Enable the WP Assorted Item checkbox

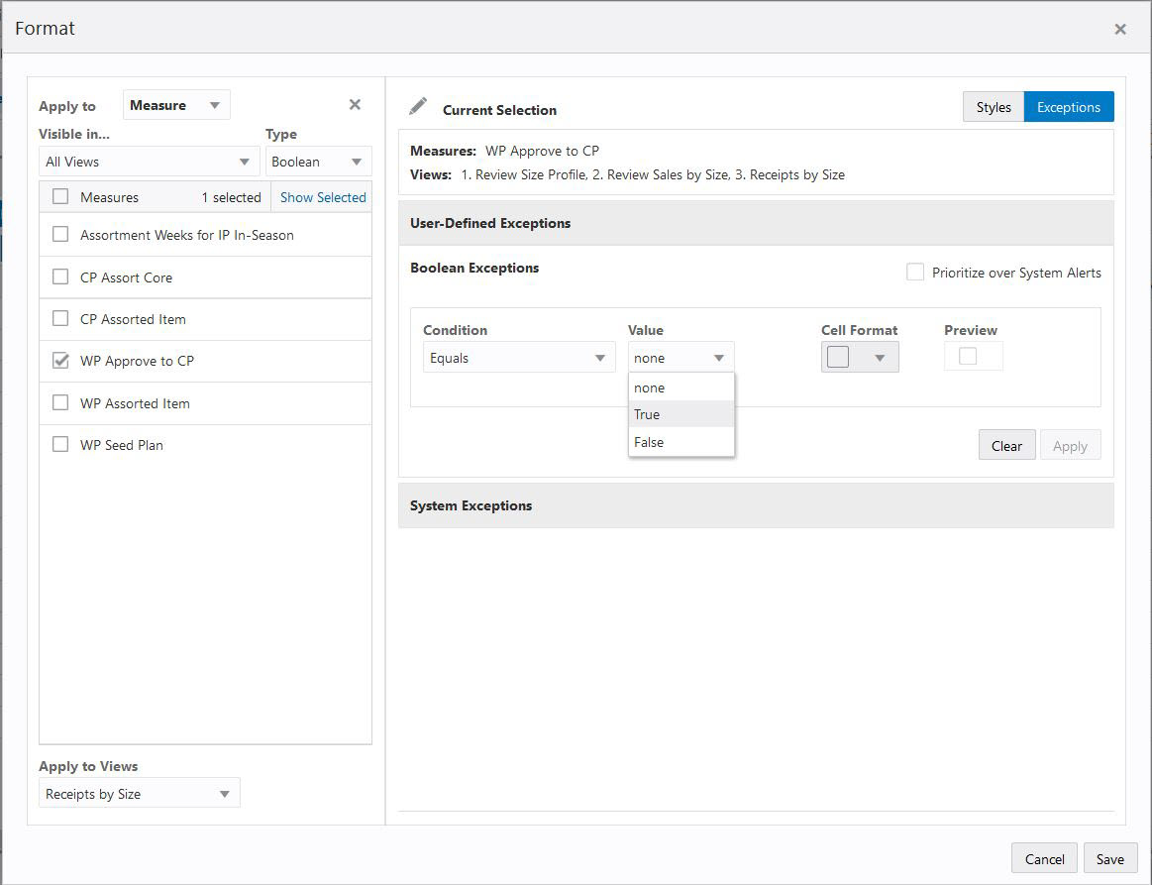(x=60, y=402)
